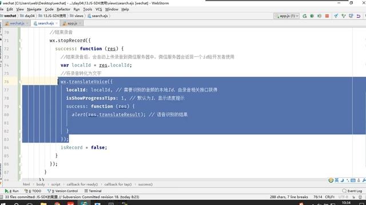Open the Run menu

coord(76,9)
